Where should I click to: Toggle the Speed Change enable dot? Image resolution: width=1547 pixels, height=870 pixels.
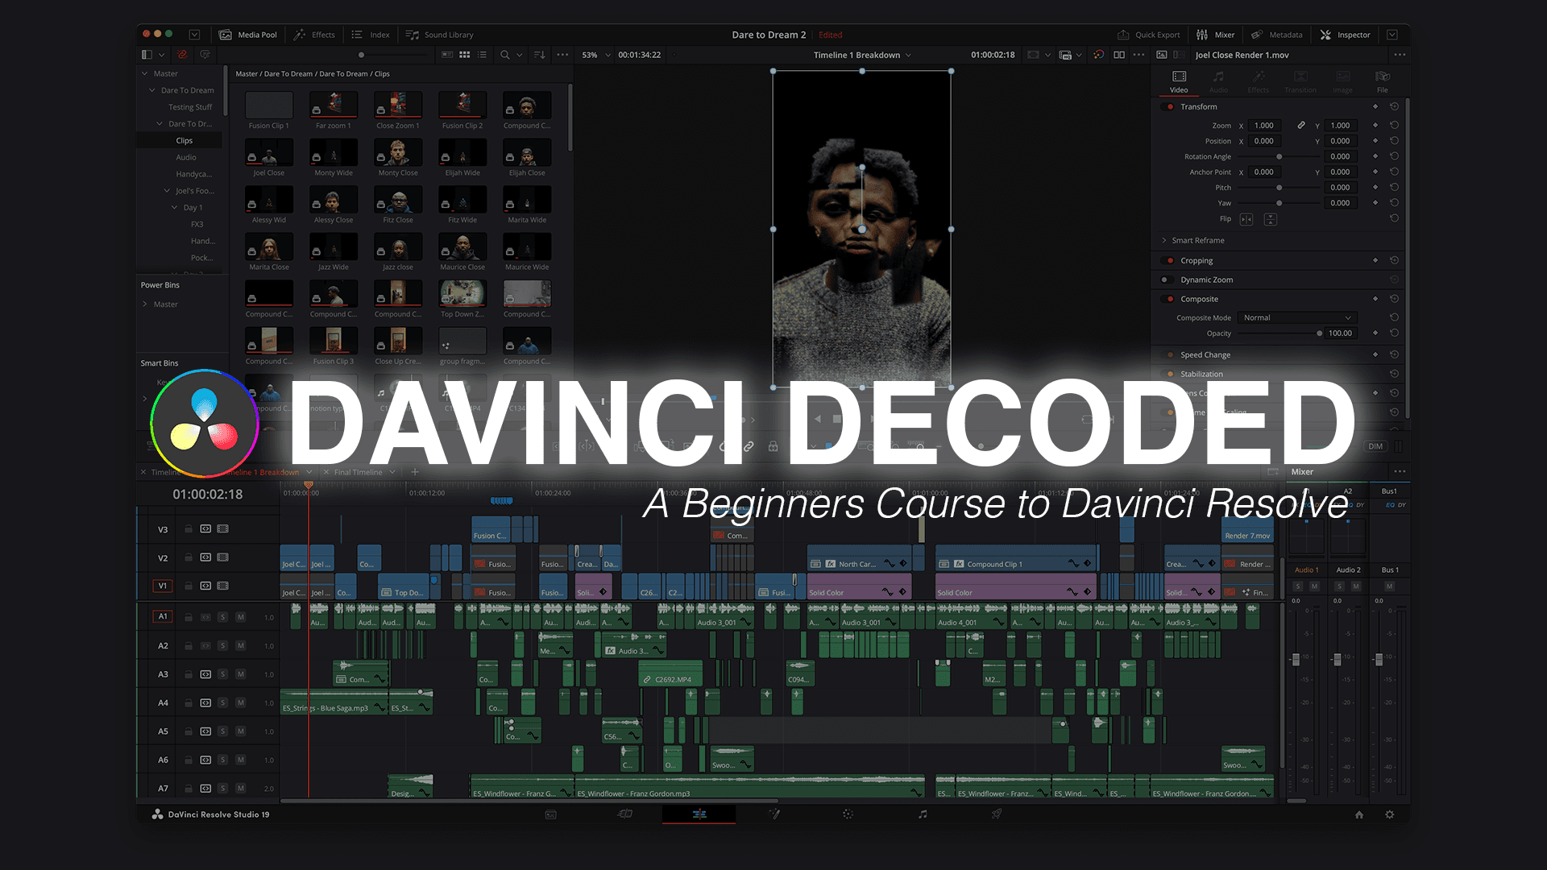click(x=1170, y=354)
